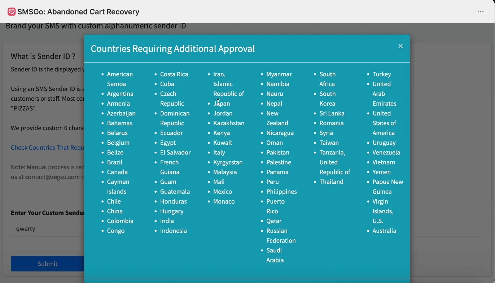Viewport: 495px width, 283px height.
Task: Open Check Countries That Require link
Action: [x=47, y=148]
